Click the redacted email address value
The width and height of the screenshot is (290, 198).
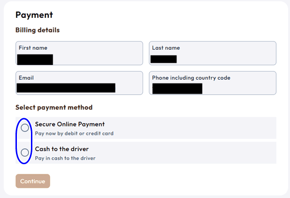(66, 88)
